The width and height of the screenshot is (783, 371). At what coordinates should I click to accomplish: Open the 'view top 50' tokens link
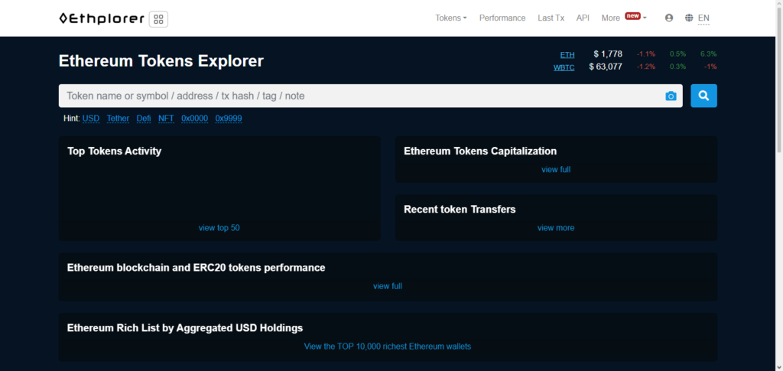pyautogui.click(x=219, y=228)
